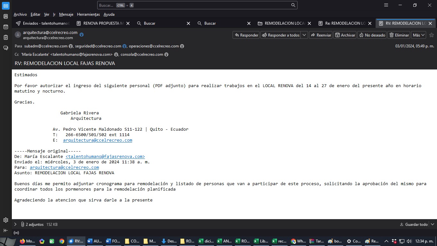437x246 pixels.
Task: Click the Responder button
Action: point(246,35)
